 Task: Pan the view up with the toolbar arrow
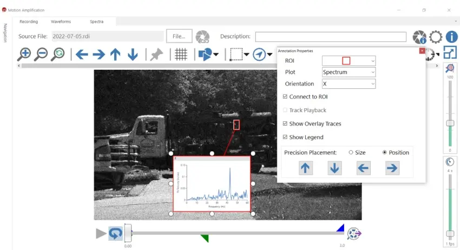click(x=115, y=55)
